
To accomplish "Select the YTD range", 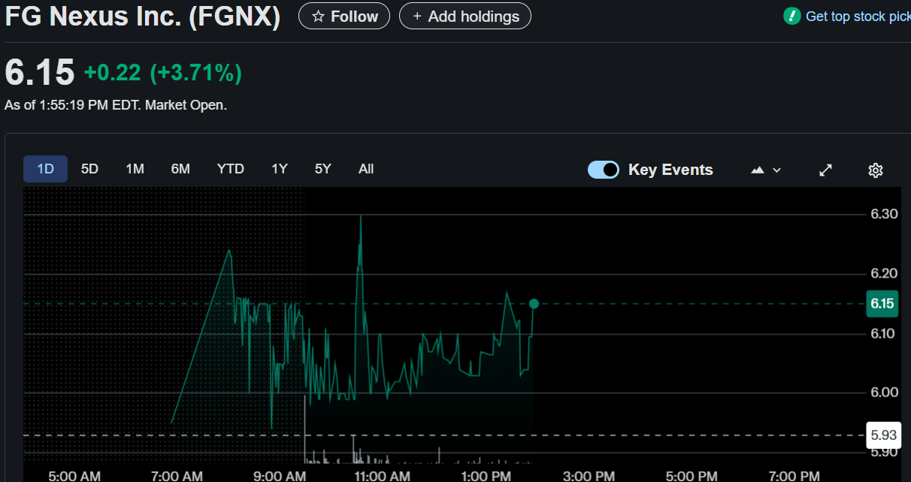I will pyautogui.click(x=230, y=169).
